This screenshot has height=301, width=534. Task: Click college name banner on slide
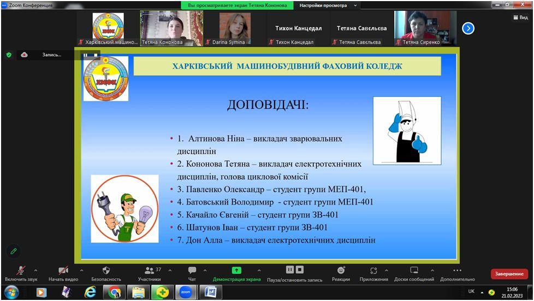pyautogui.click(x=287, y=66)
